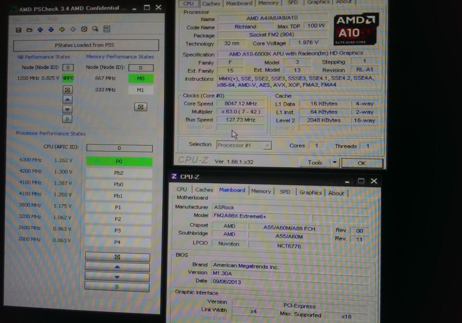Viewport: 462px width, 323px height.
Task: Click the wide green play button under processor P-states
Action: (117, 287)
